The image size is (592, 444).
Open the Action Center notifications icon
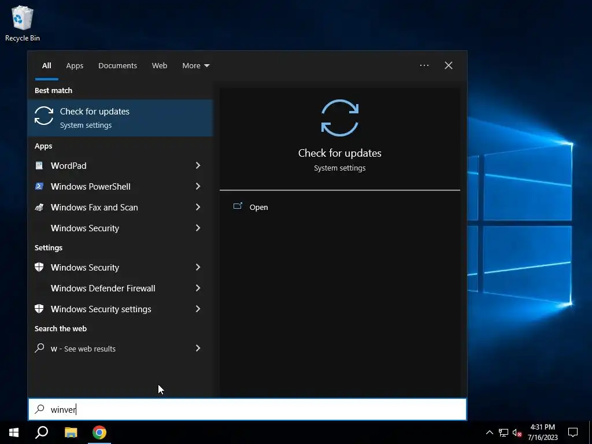tap(573, 432)
